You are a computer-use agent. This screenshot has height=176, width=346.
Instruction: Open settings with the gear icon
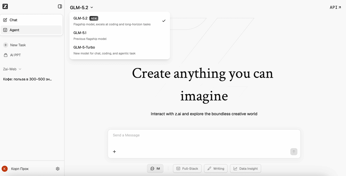58,169
